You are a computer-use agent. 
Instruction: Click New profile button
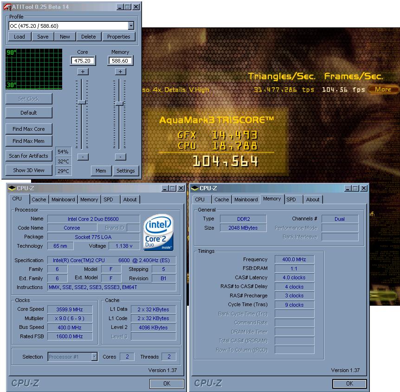(65, 37)
